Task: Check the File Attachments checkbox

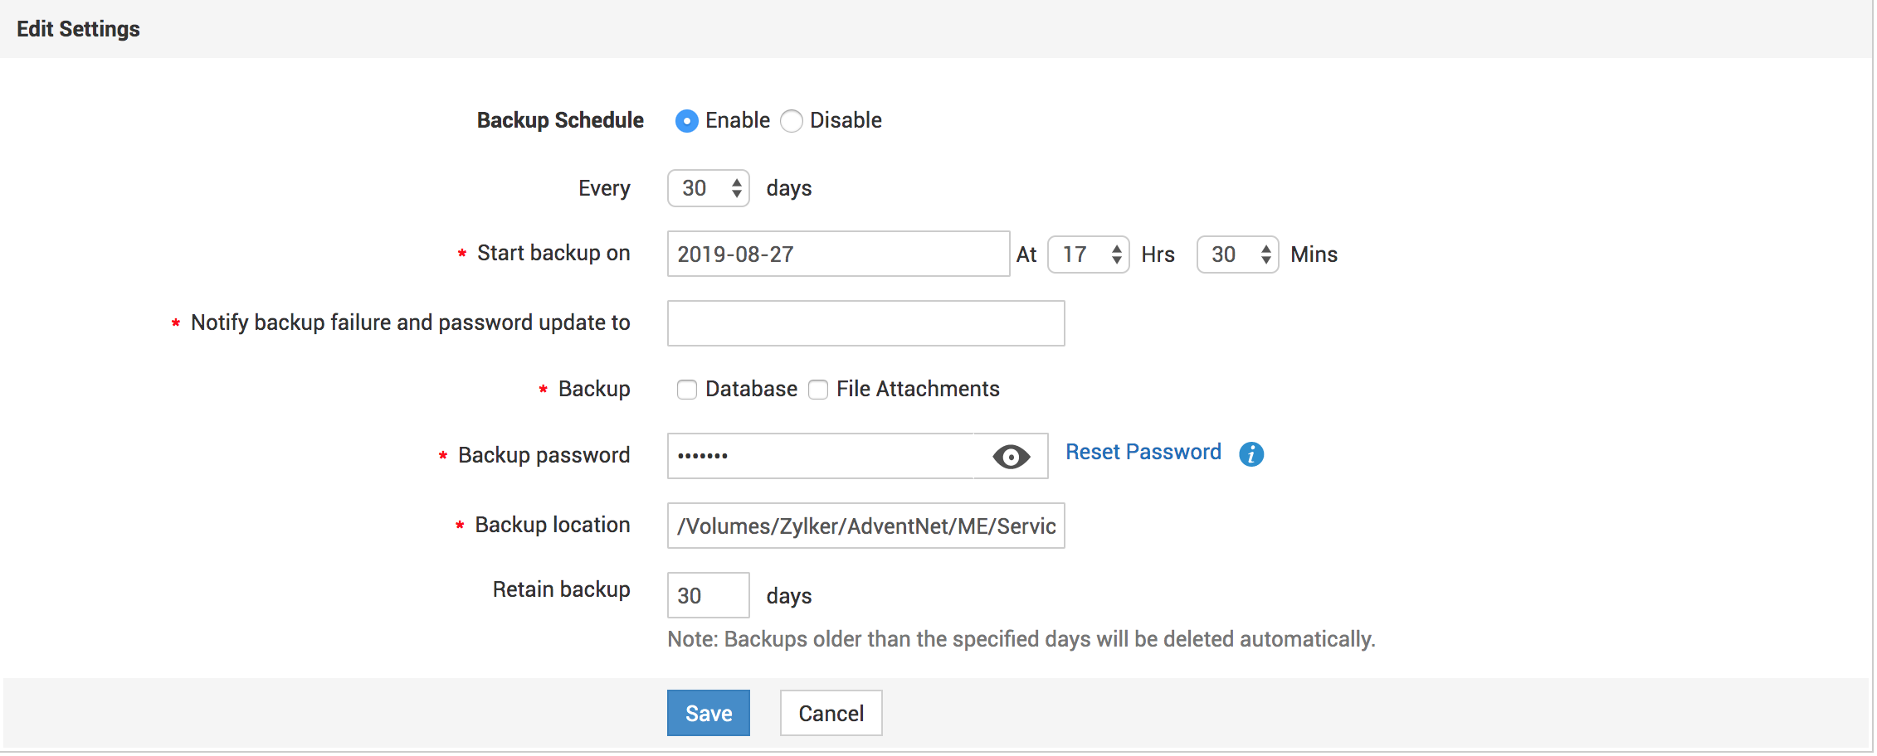Action: 818,390
